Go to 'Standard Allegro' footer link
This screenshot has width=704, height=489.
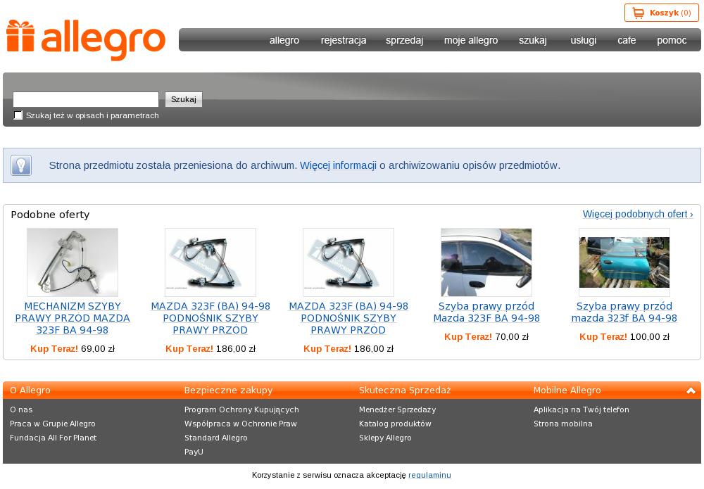[x=216, y=438]
